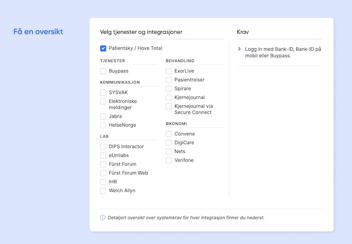Select the Elektroniske meldinger checkbox
352x244 pixels.
103,102
